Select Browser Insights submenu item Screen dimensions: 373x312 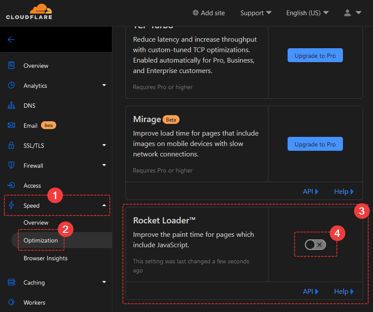(x=45, y=258)
